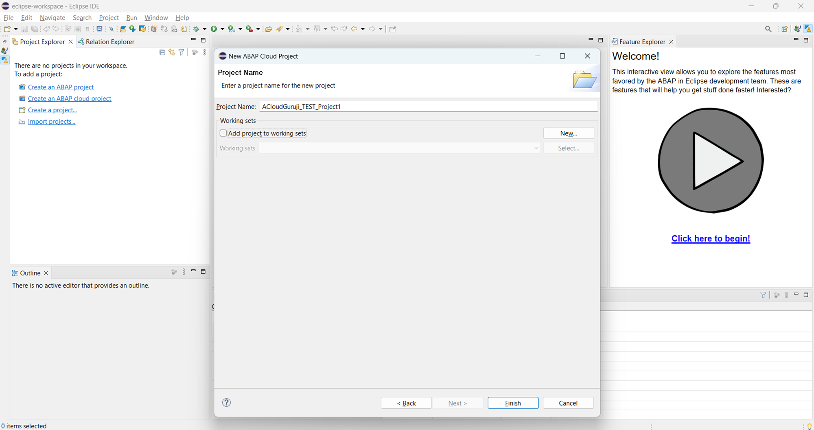Click Collapse All icon in Project Explorer
814x430 pixels.
tap(162, 52)
